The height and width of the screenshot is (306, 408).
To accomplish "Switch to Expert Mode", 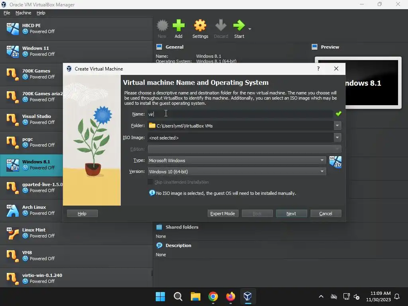I will click(223, 214).
